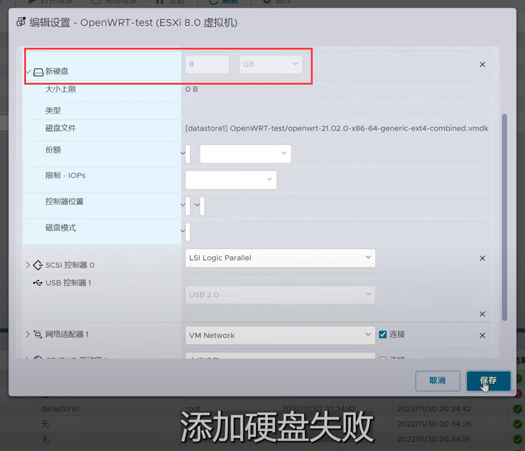The image size is (525, 451).
Task: Remove USB controller 1 with its X
Action: click(482, 314)
